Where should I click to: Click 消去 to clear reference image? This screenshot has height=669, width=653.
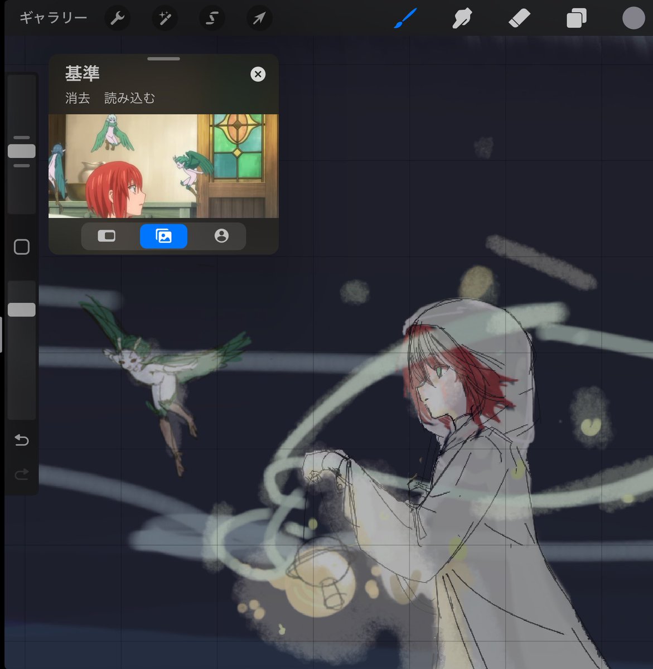[x=78, y=98]
